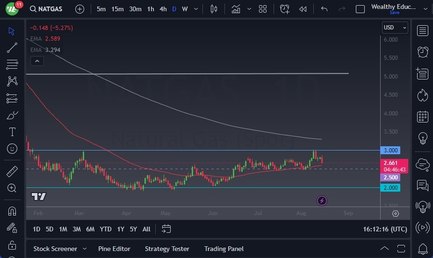Viewport: 433px width, 258px height.
Task: Toggle the fullscreen layout checkbox square
Action: pyautogui.click(x=360, y=9)
